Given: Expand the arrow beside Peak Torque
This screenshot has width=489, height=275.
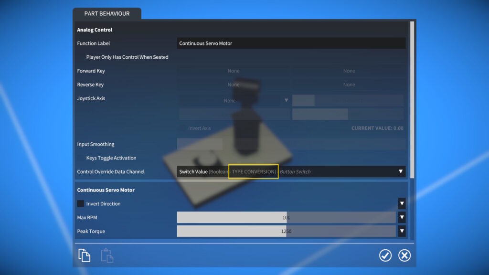Looking at the screenshot, I should [402, 232].
